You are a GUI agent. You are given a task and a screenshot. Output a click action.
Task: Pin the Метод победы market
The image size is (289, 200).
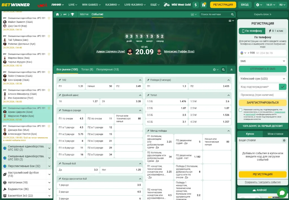click(148, 131)
